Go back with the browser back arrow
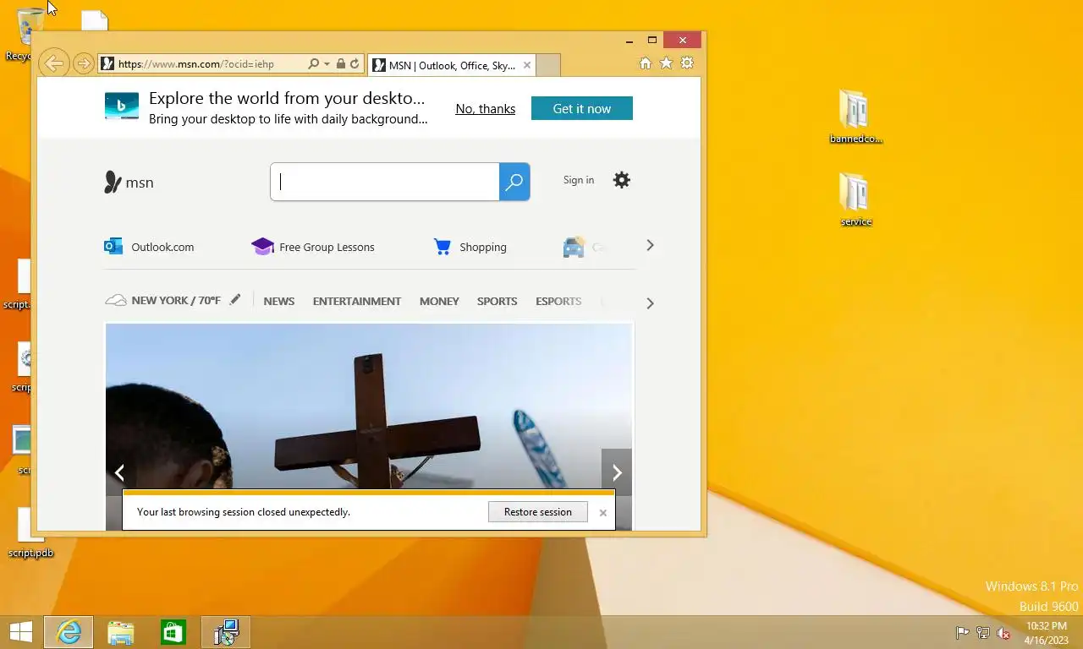The width and height of the screenshot is (1083, 649). tap(53, 63)
